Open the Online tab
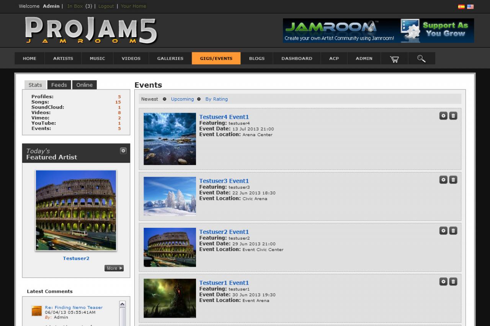This screenshot has width=490, height=326. pos(84,85)
